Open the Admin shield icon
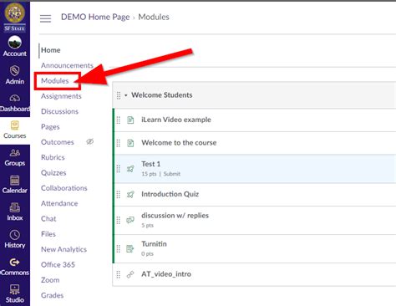The height and width of the screenshot is (306, 396). click(x=15, y=70)
